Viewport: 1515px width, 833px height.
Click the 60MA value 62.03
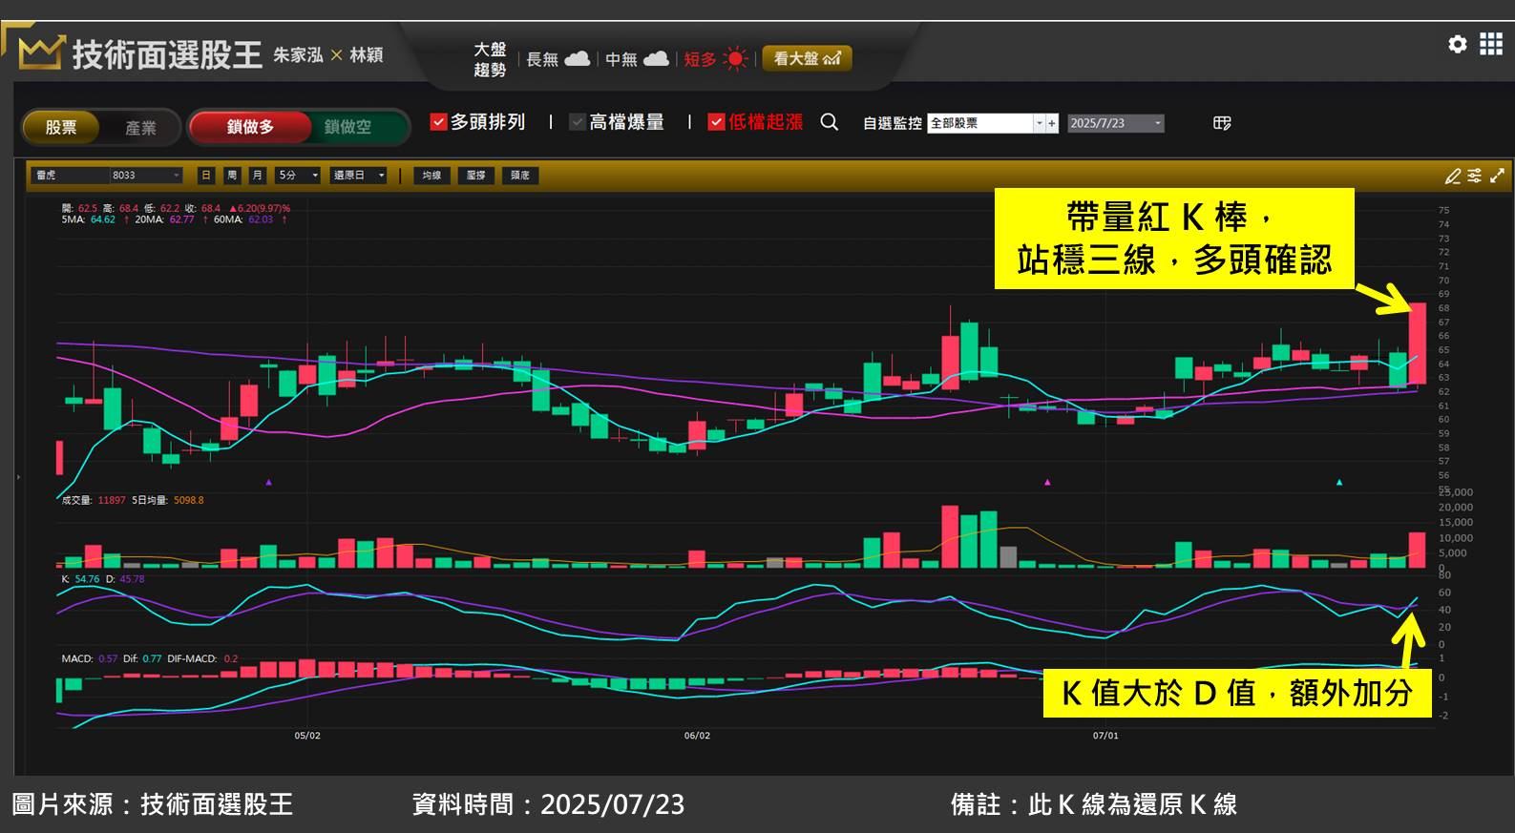(261, 219)
